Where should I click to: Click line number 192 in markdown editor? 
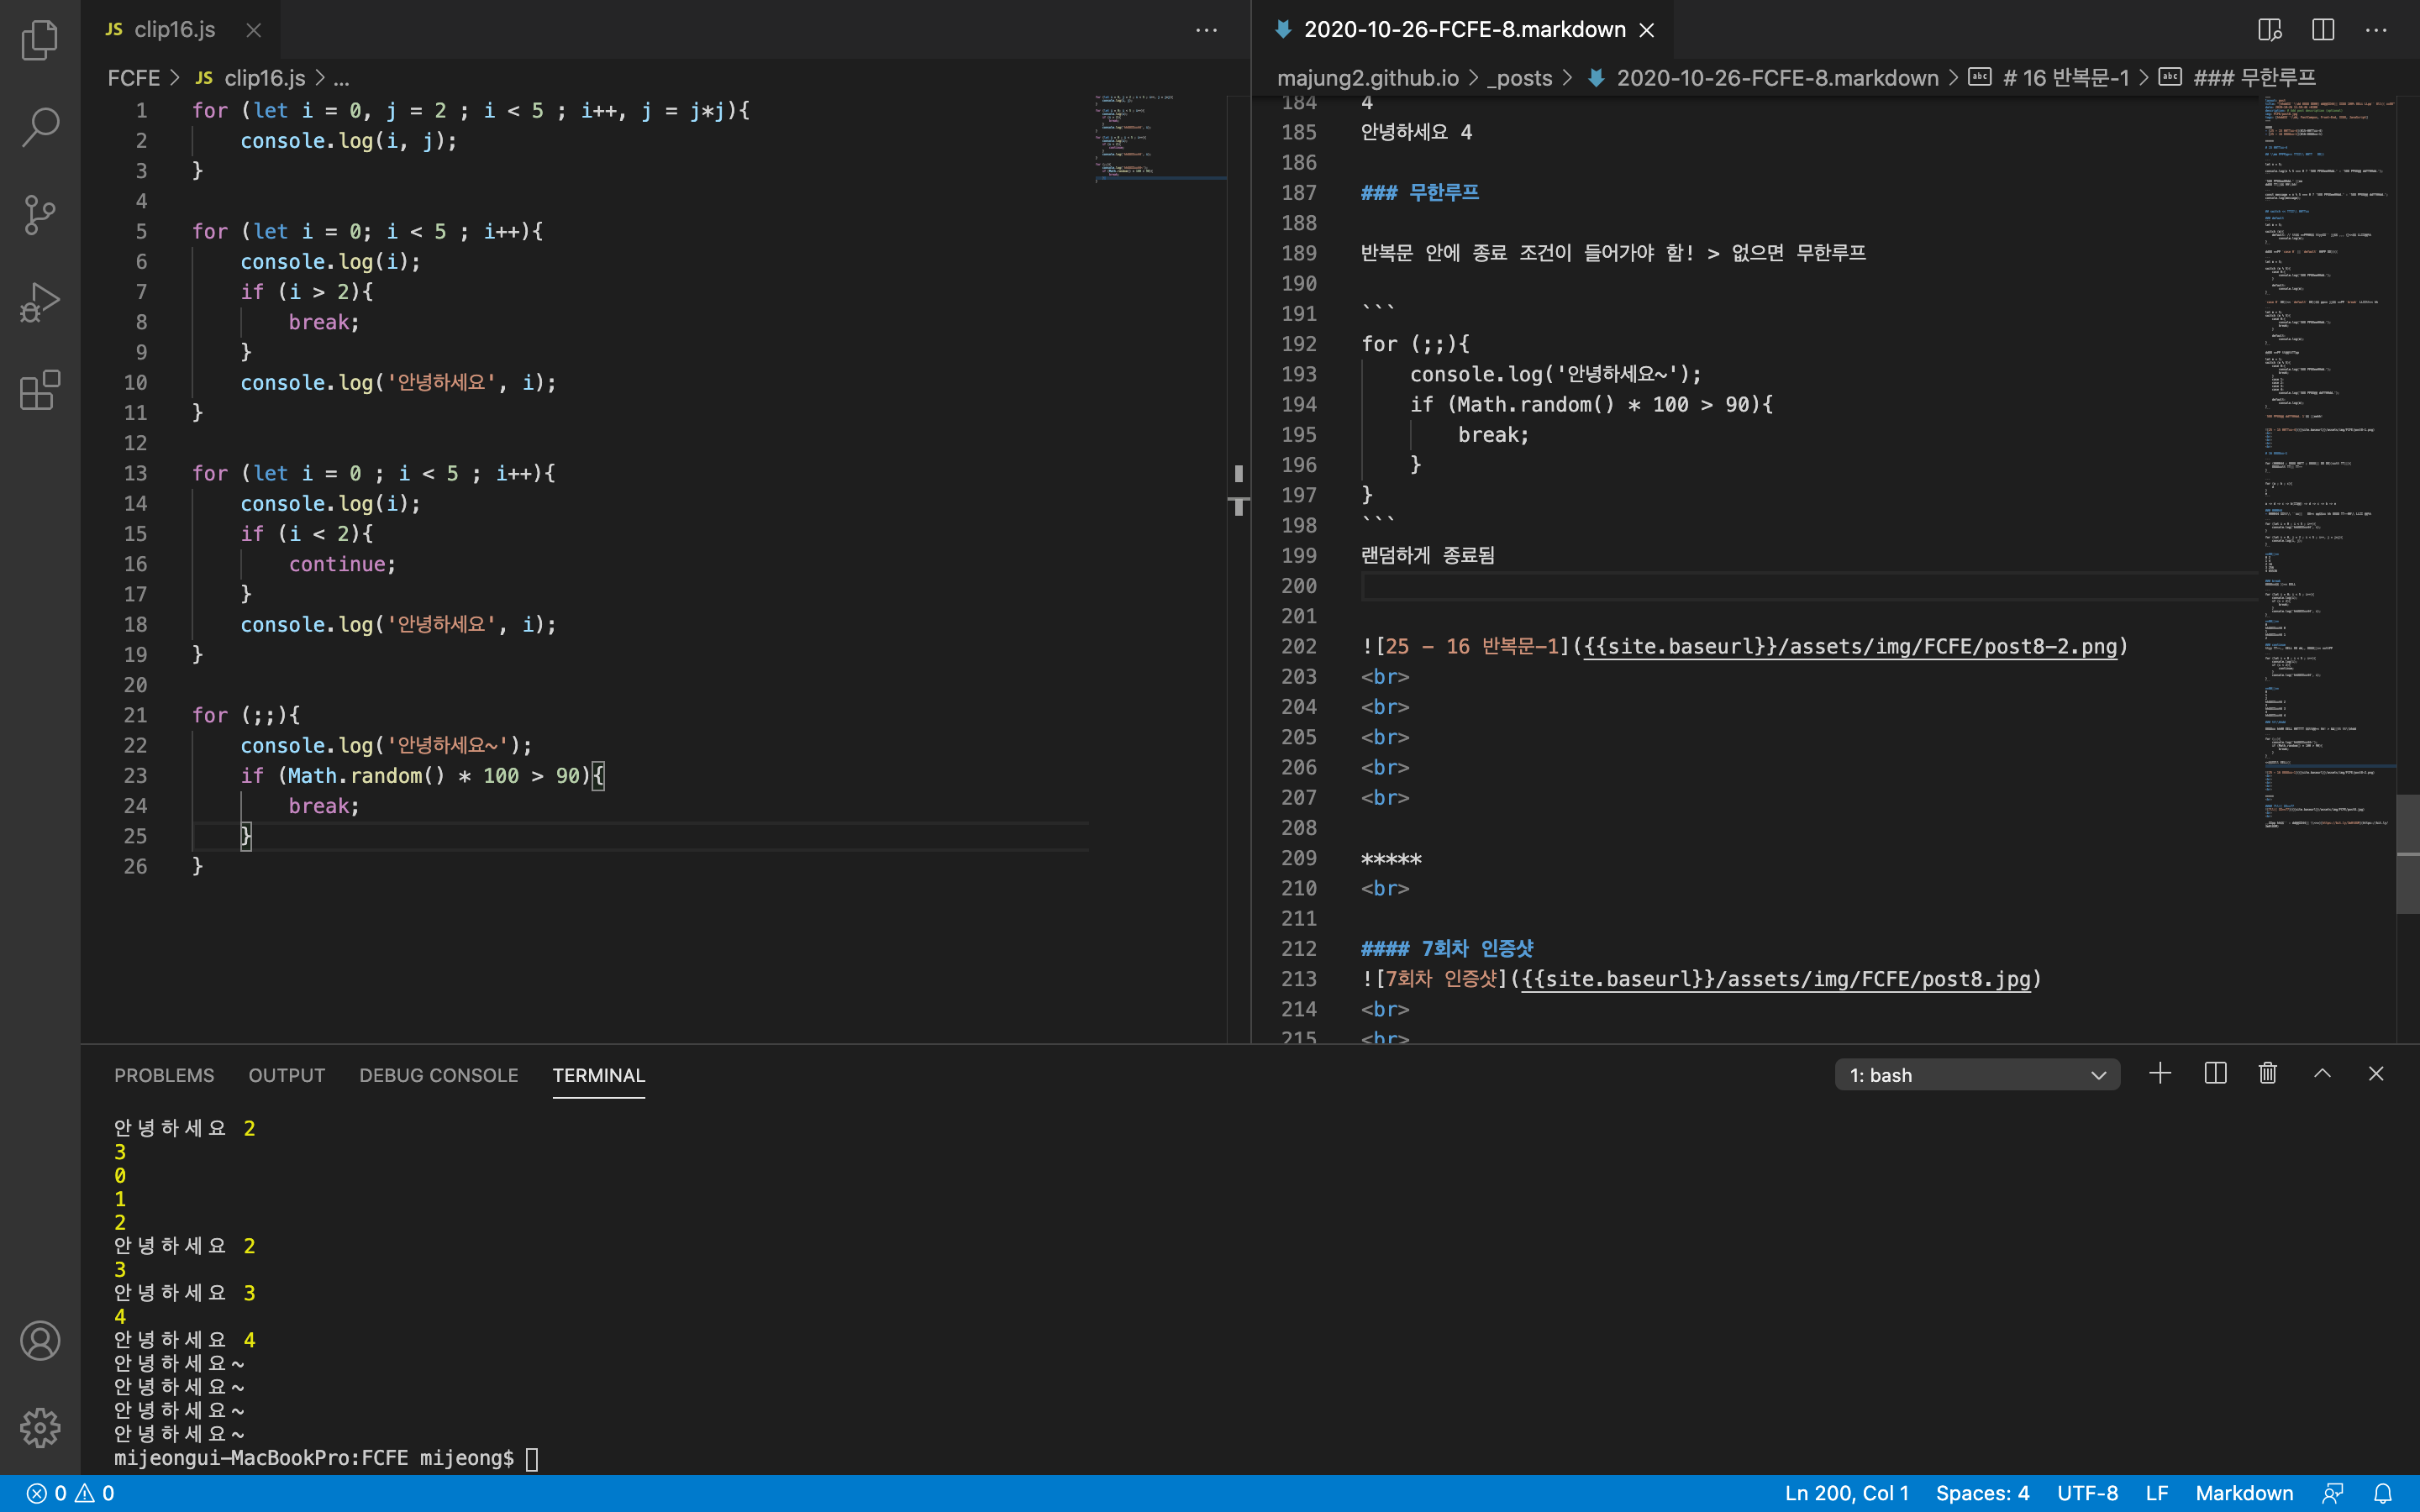point(1298,345)
